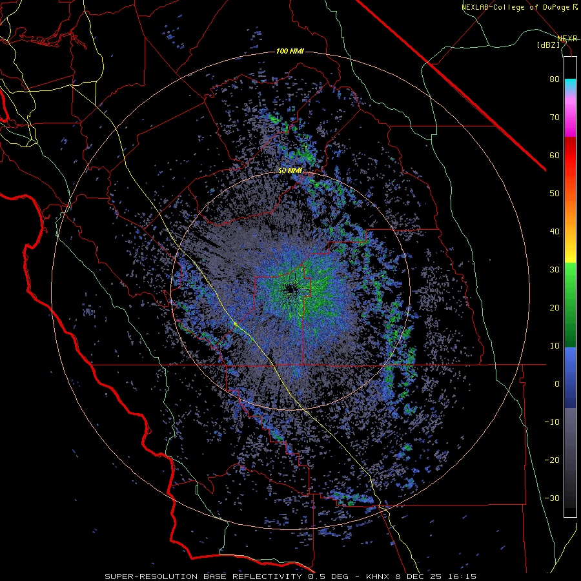Screen dimensions: 581x581
Task: Click the radar site center (black dot)
Action: coord(292,289)
